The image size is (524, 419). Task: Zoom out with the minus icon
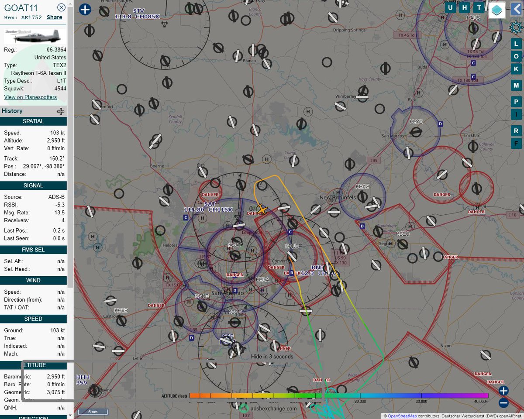(503, 403)
